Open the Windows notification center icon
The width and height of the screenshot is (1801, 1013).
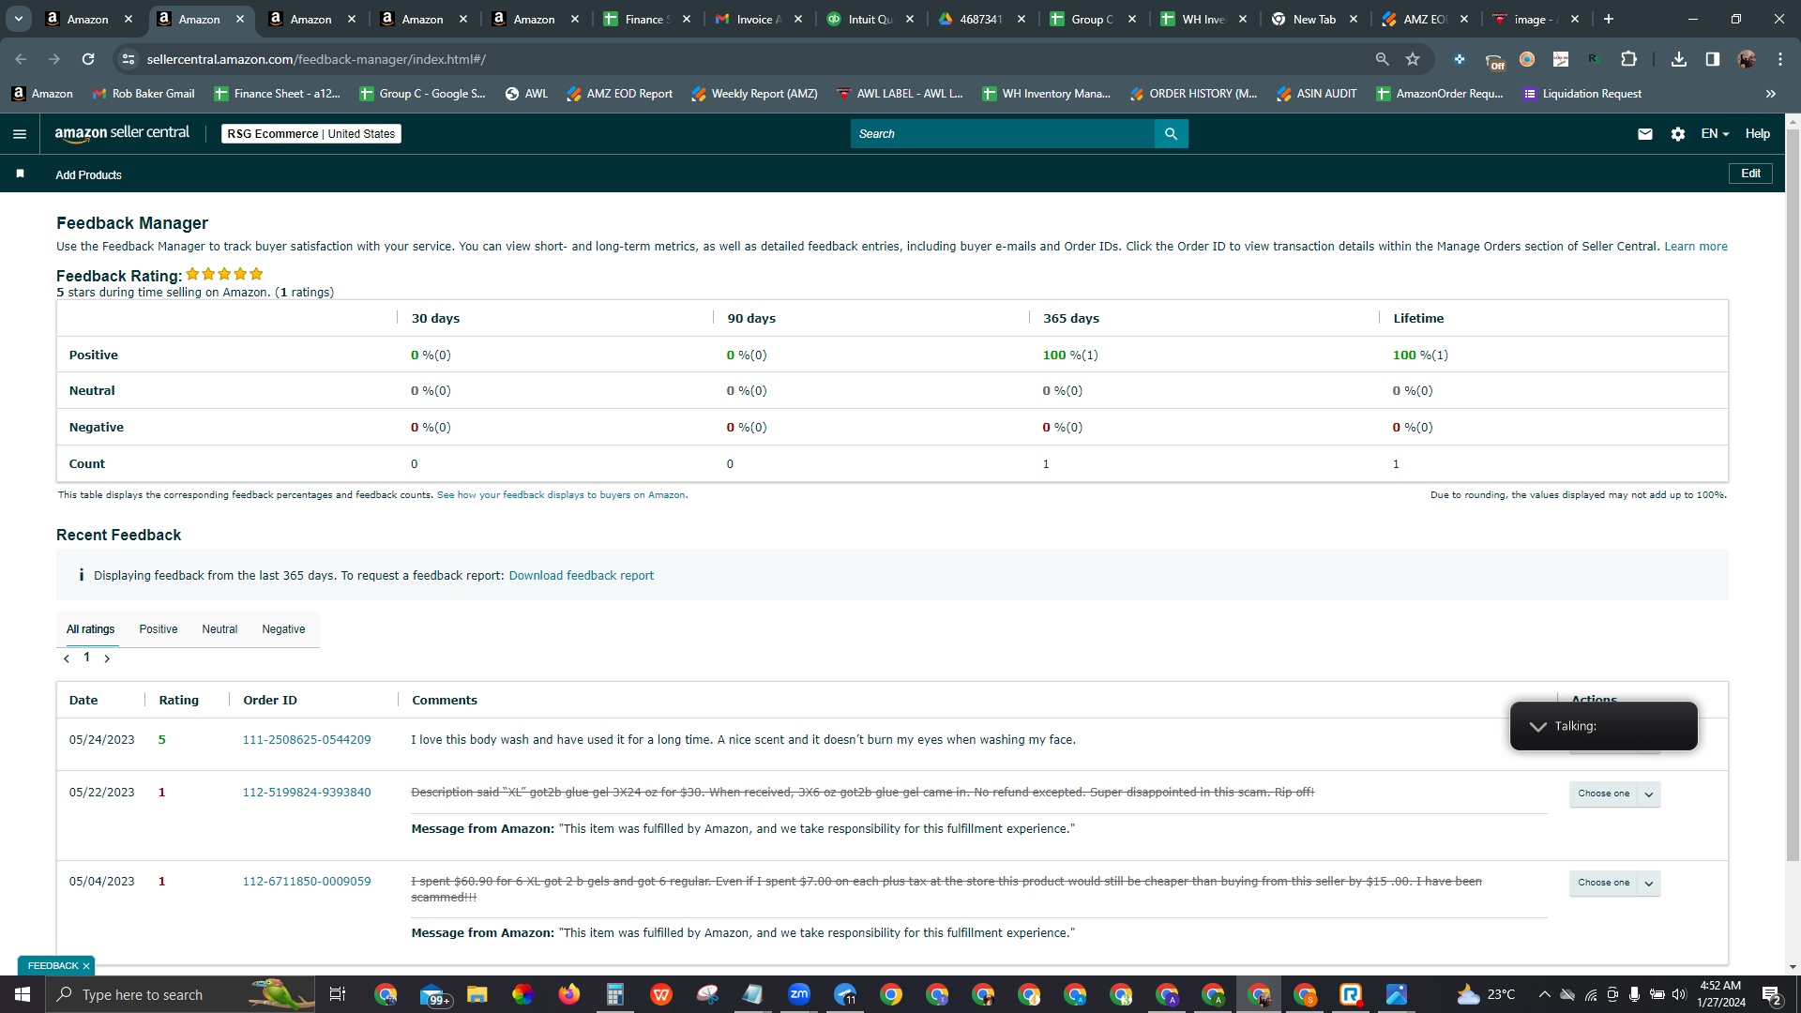click(1771, 994)
